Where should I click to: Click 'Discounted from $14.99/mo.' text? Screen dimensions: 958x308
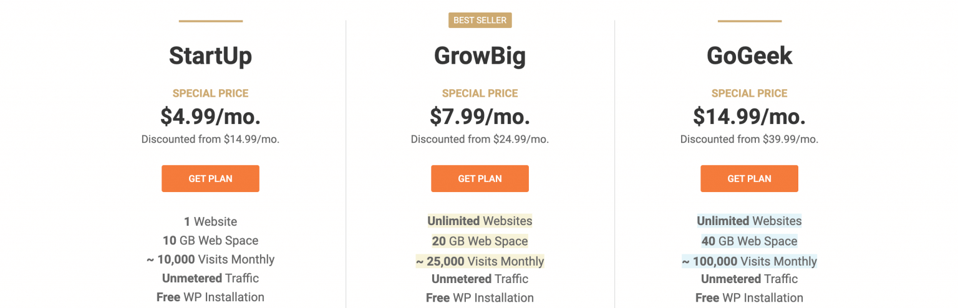(210, 140)
